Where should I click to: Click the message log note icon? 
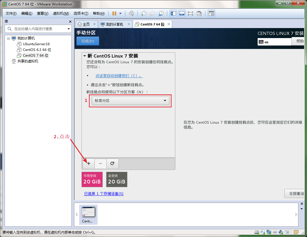(x=296, y=232)
